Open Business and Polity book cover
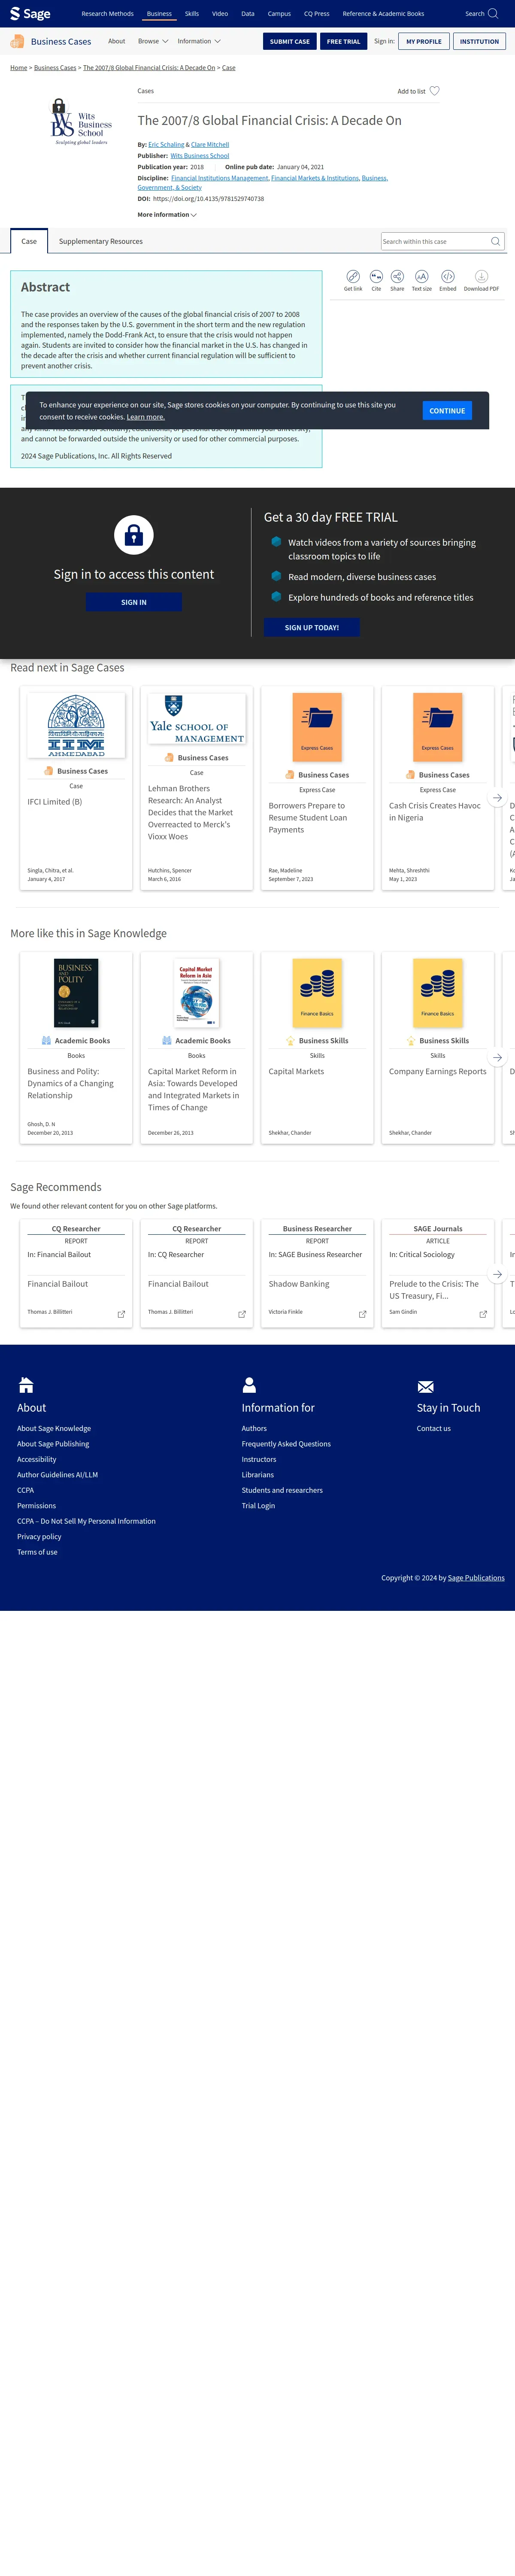 point(76,993)
